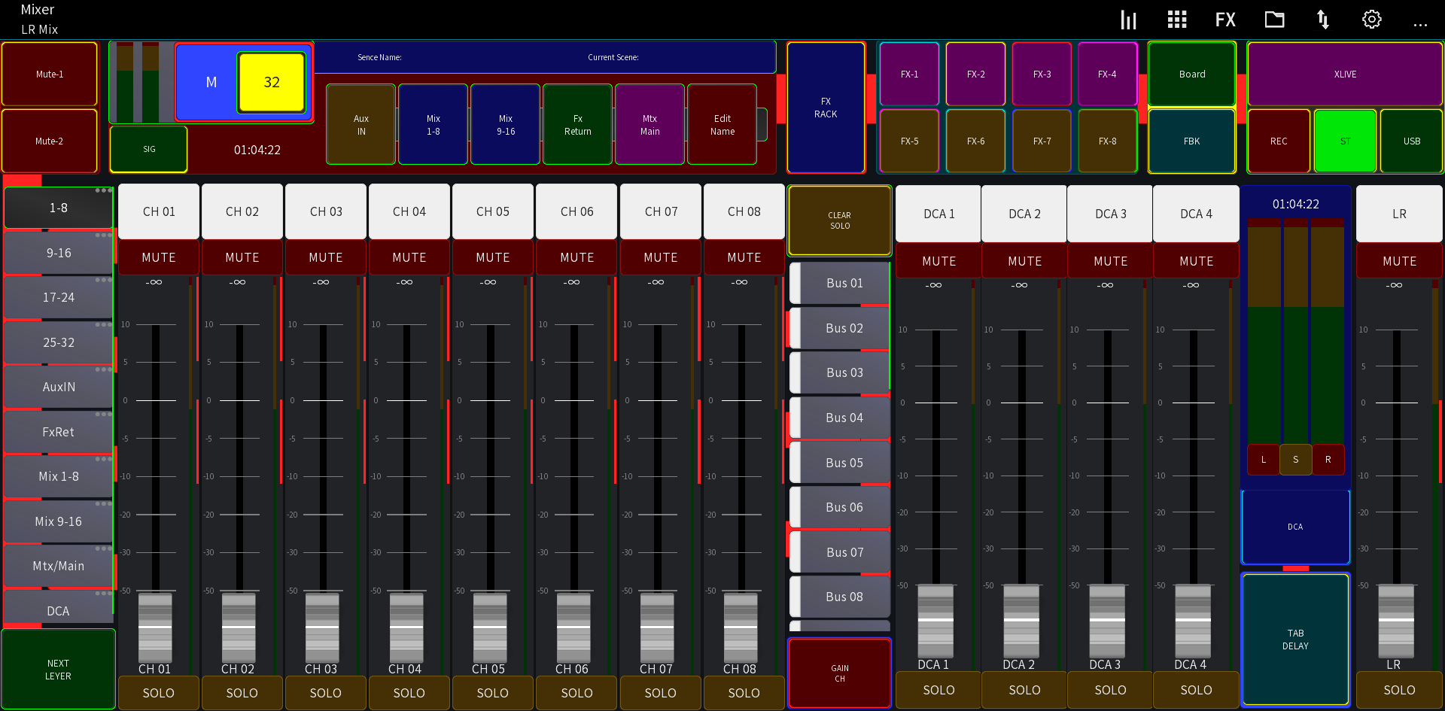
Task: Mute the LR master channel
Action: tap(1398, 260)
